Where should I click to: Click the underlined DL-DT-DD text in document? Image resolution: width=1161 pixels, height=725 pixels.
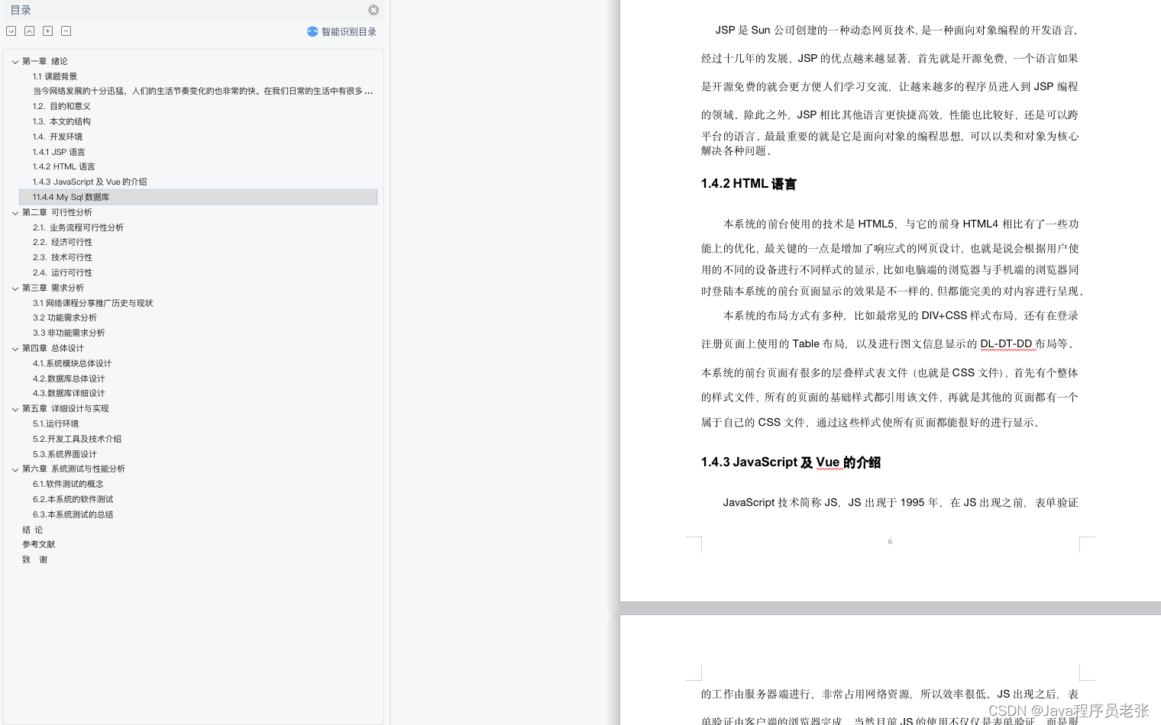coord(1006,344)
